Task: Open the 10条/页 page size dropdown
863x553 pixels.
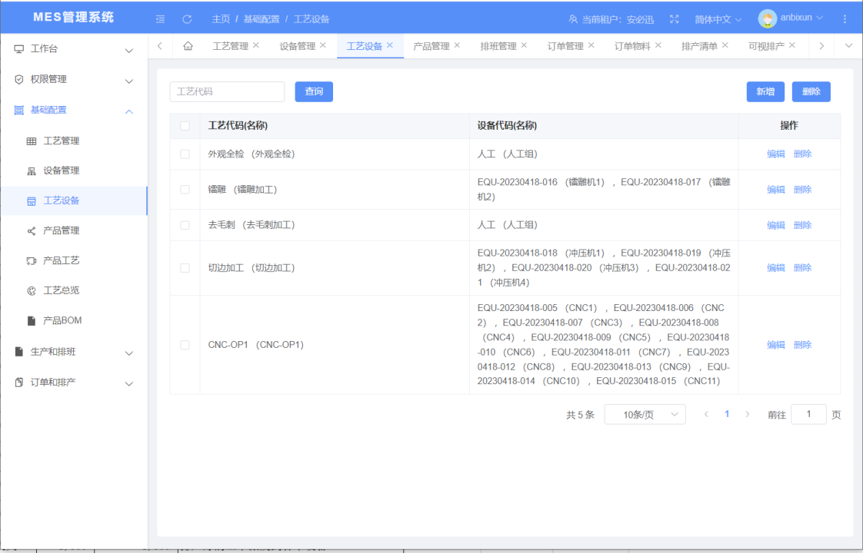Action: point(645,415)
